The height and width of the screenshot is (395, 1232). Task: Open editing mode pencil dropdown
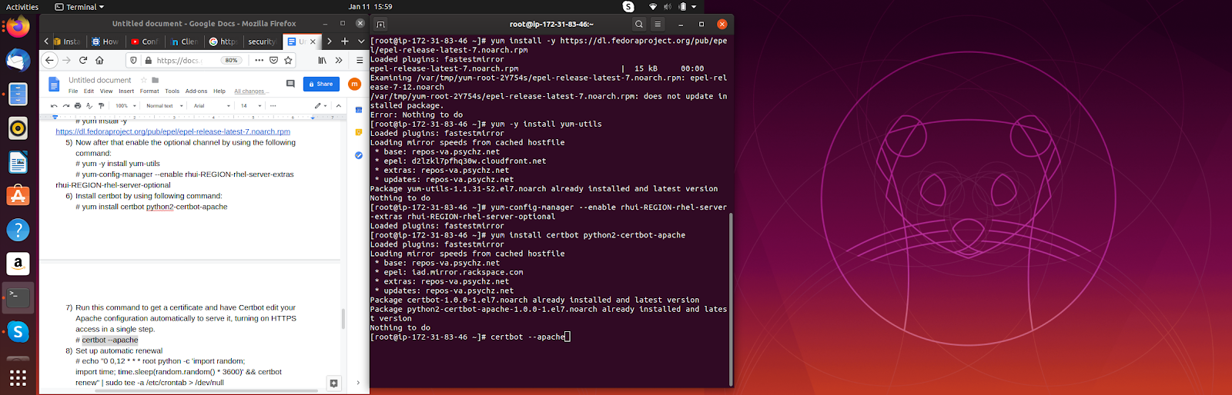[x=320, y=105]
